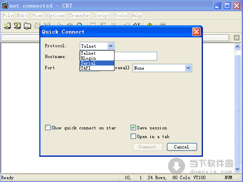Image resolution: width=243 pixels, height=182 pixels.
Task: Enable the Open in a tab checkbox
Action: point(133,136)
